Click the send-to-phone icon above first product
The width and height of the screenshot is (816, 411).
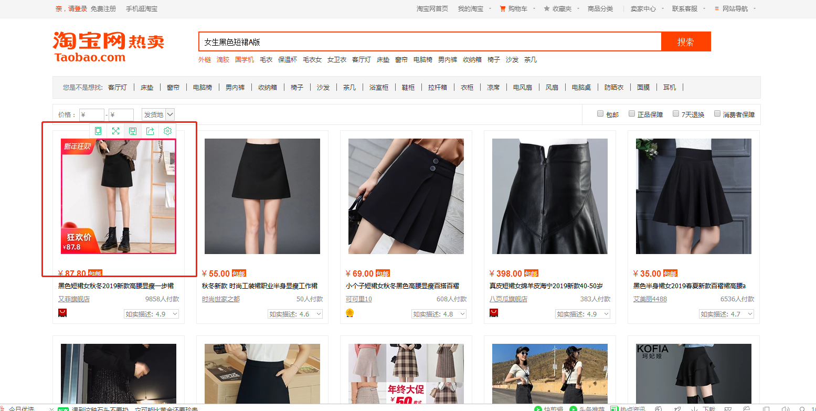[x=98, y=131]
